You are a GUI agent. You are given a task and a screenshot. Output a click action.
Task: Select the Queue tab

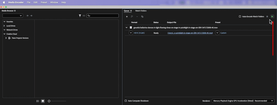(x=127, y=11)
